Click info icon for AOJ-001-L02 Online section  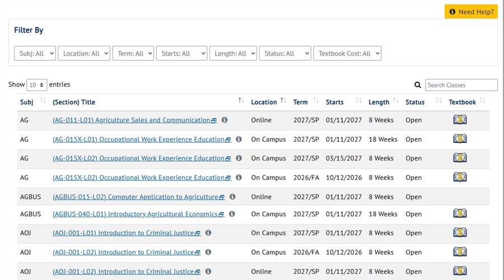coord(208,271)
